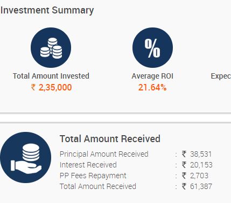Screen dimensions: 231x203
Task: Click the ₹ 2,703 fees value
Action: (x=195, y=176)
